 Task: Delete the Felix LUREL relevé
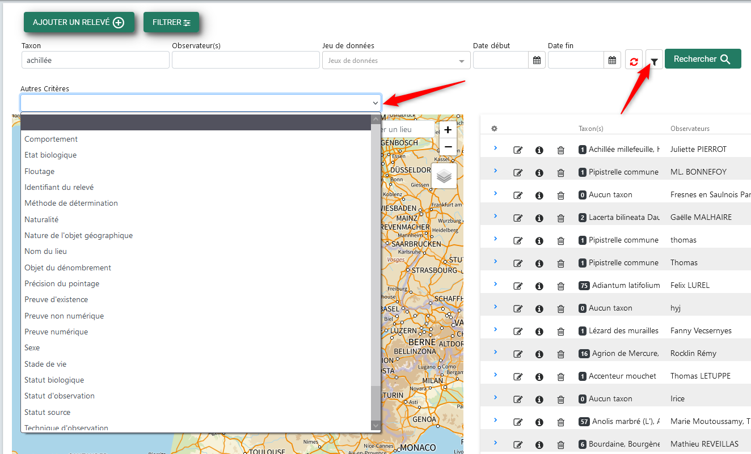pos(561,286)
